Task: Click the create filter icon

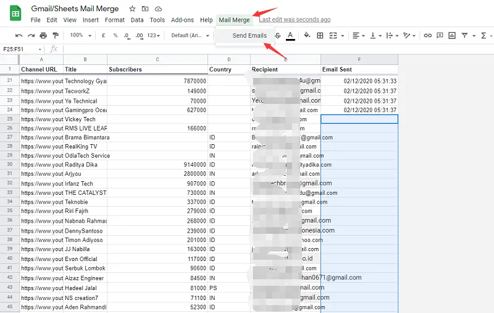Action: pyautogui.click(x=464, y=35)
